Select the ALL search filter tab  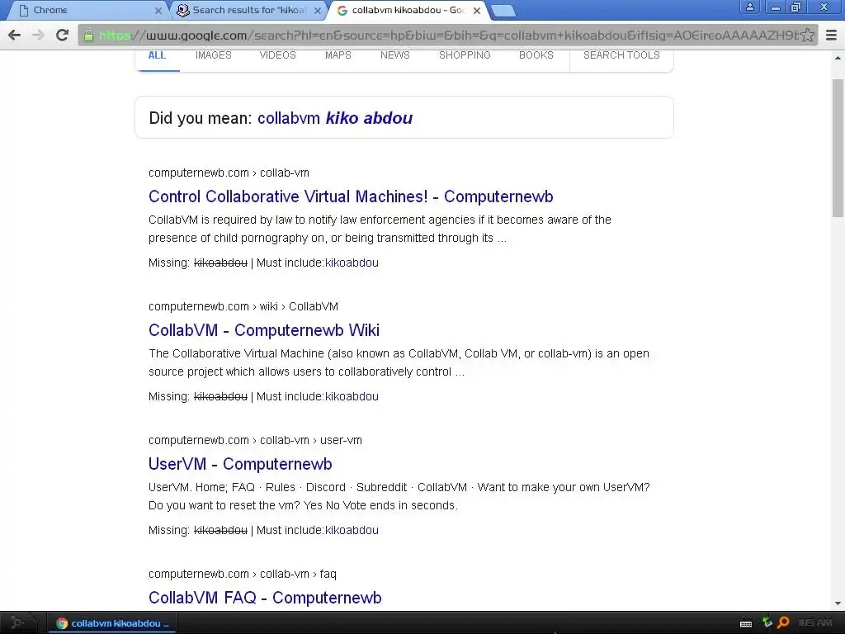(157, 55)
